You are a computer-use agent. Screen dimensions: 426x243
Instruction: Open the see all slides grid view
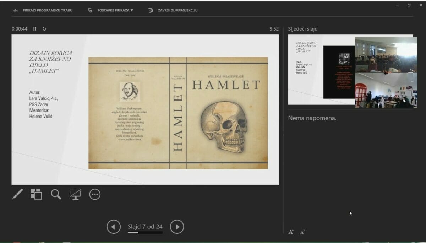36,194
